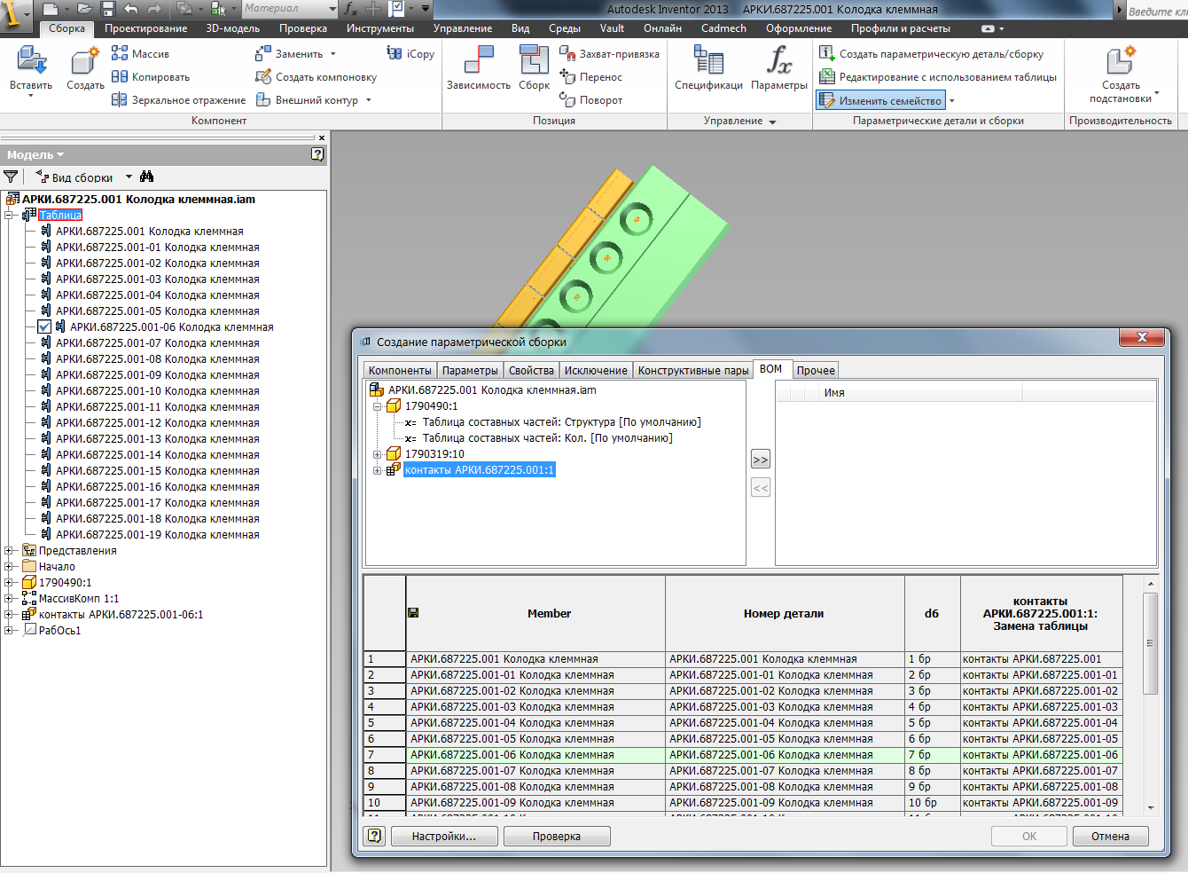The height and width of the screenshot is (873, 1188).
Task: Open the Исключение dialog tab
Action: pos(596,370)
